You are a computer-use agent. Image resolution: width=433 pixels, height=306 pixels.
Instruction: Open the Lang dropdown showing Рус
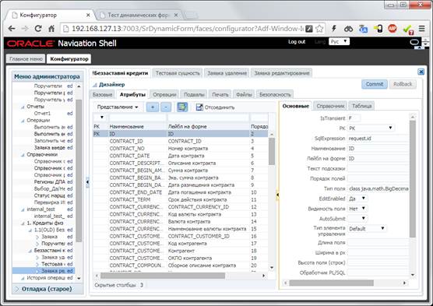click(339, 42)
